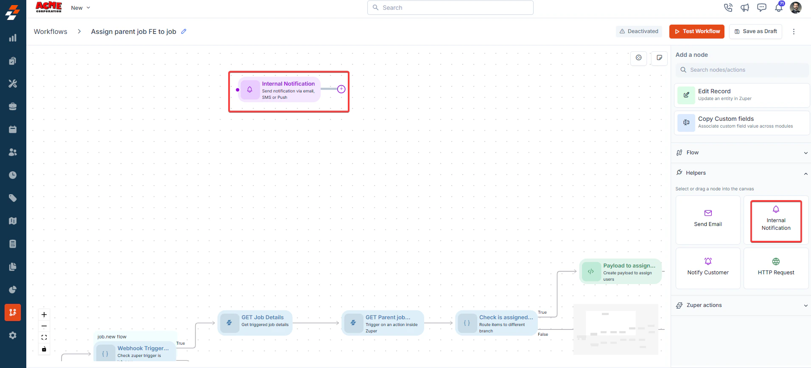Zoom in on the canvas
This screenshot has height=368, width=811.
click(44, 315)
